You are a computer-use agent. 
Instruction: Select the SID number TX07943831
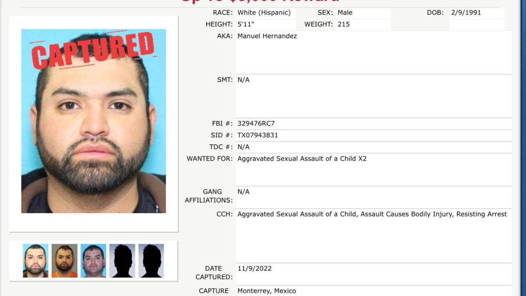click(x=258, y=135)
